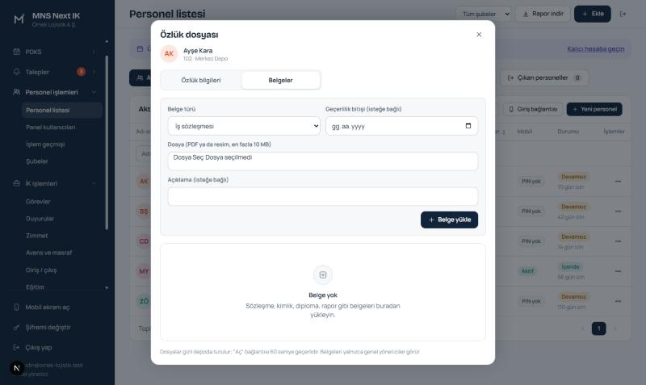Open the calendar picker in Geçerlilik bitişi field
Viewport: 646px width, 385px height.
[468, 126]
